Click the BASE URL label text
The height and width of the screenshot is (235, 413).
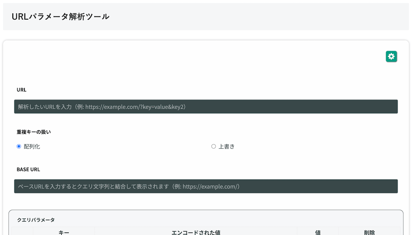point(28,169)
